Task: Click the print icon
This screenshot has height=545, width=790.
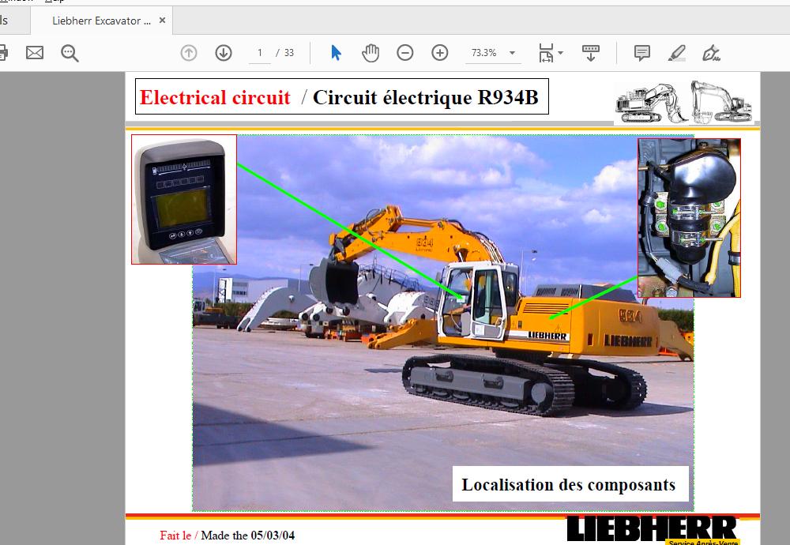Action: coord(2,52)
